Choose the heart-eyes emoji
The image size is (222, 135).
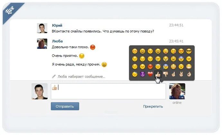point(181,51)
